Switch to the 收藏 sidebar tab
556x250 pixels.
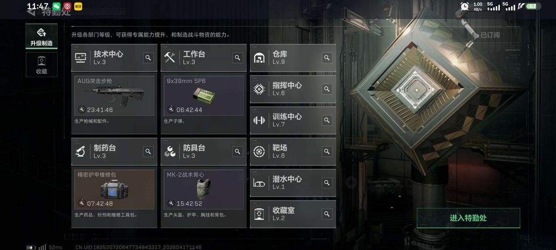click(42, 65)
